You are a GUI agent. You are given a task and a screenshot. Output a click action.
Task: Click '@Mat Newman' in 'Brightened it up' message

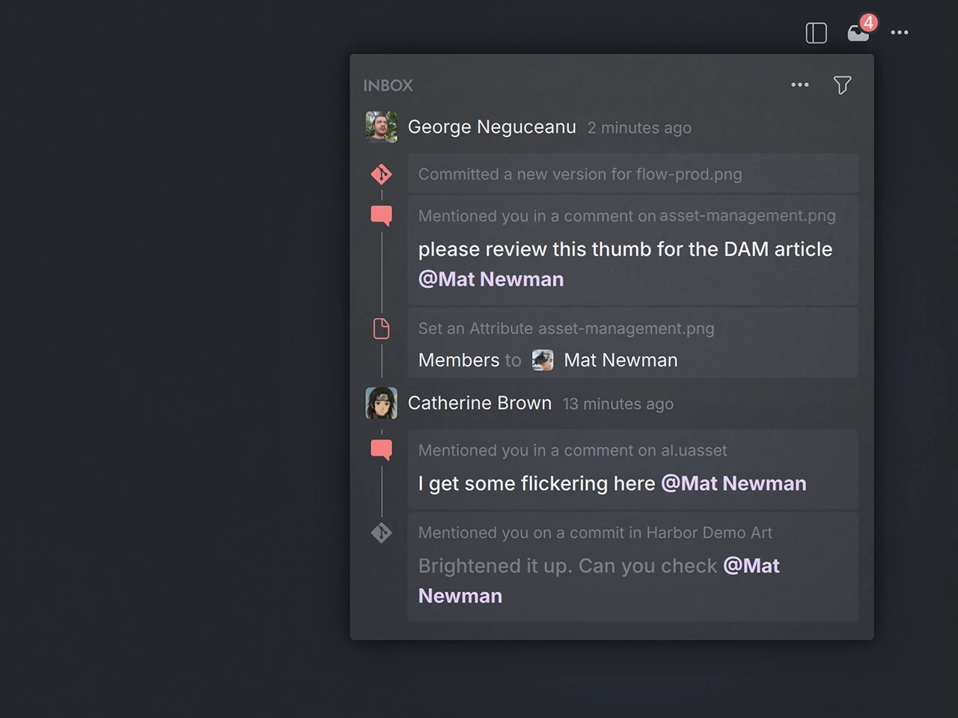pos(599,581)
